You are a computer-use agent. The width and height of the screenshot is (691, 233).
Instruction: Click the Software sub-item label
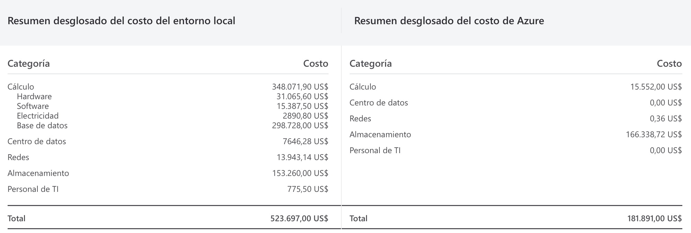click(33, 106)
